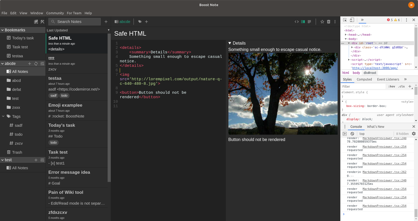Trash the current note
This screenshot has width=418, height=221.
coord(329,22)
